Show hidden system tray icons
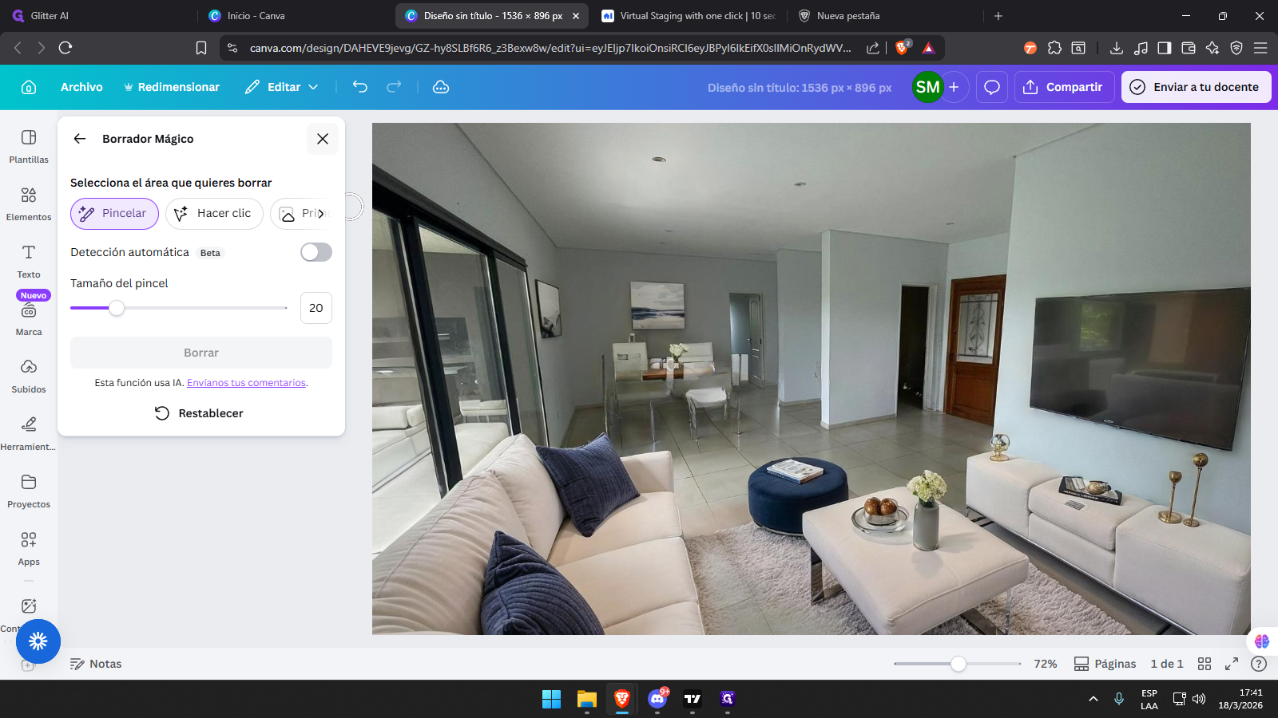 pos(1093,699)
